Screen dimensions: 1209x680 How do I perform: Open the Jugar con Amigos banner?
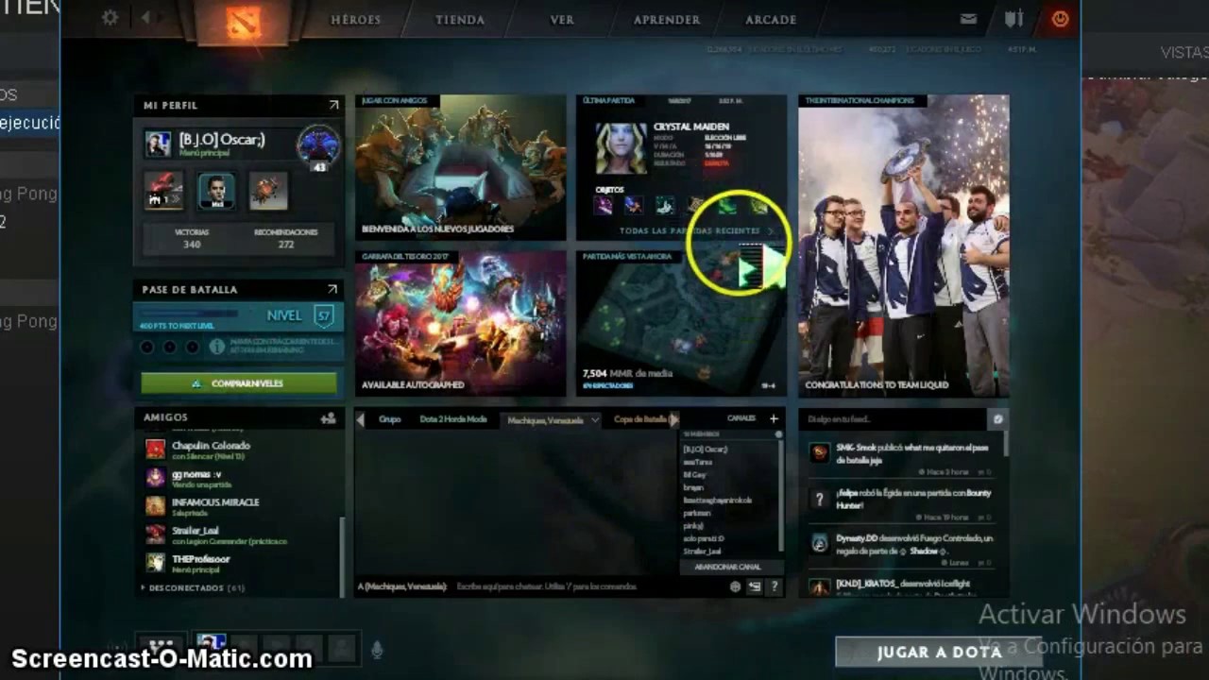[461, 167]
